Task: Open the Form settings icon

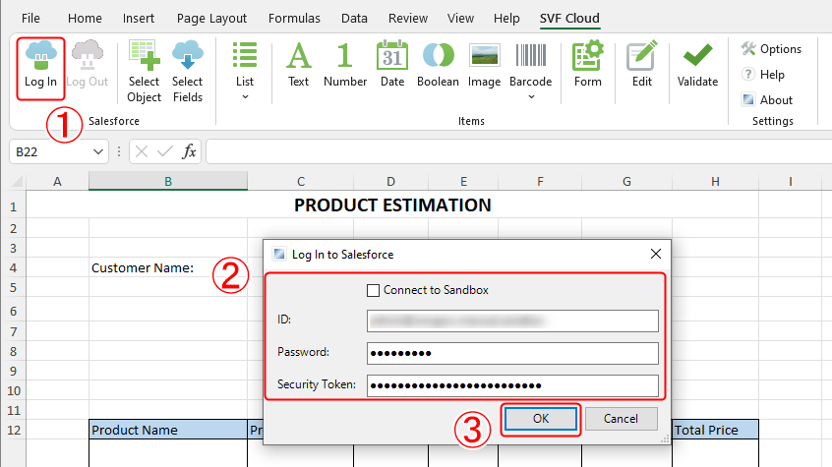Action: point(588,55)
